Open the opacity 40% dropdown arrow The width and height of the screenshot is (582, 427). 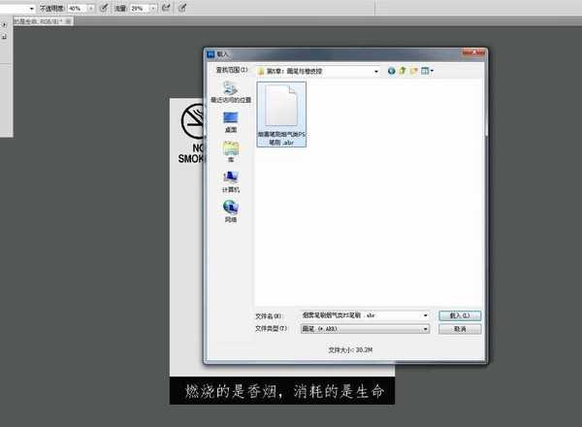click(89, 7)
